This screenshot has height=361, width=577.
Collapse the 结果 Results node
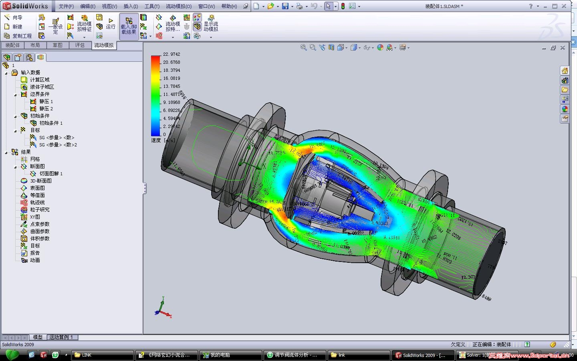tap(6, 152)
